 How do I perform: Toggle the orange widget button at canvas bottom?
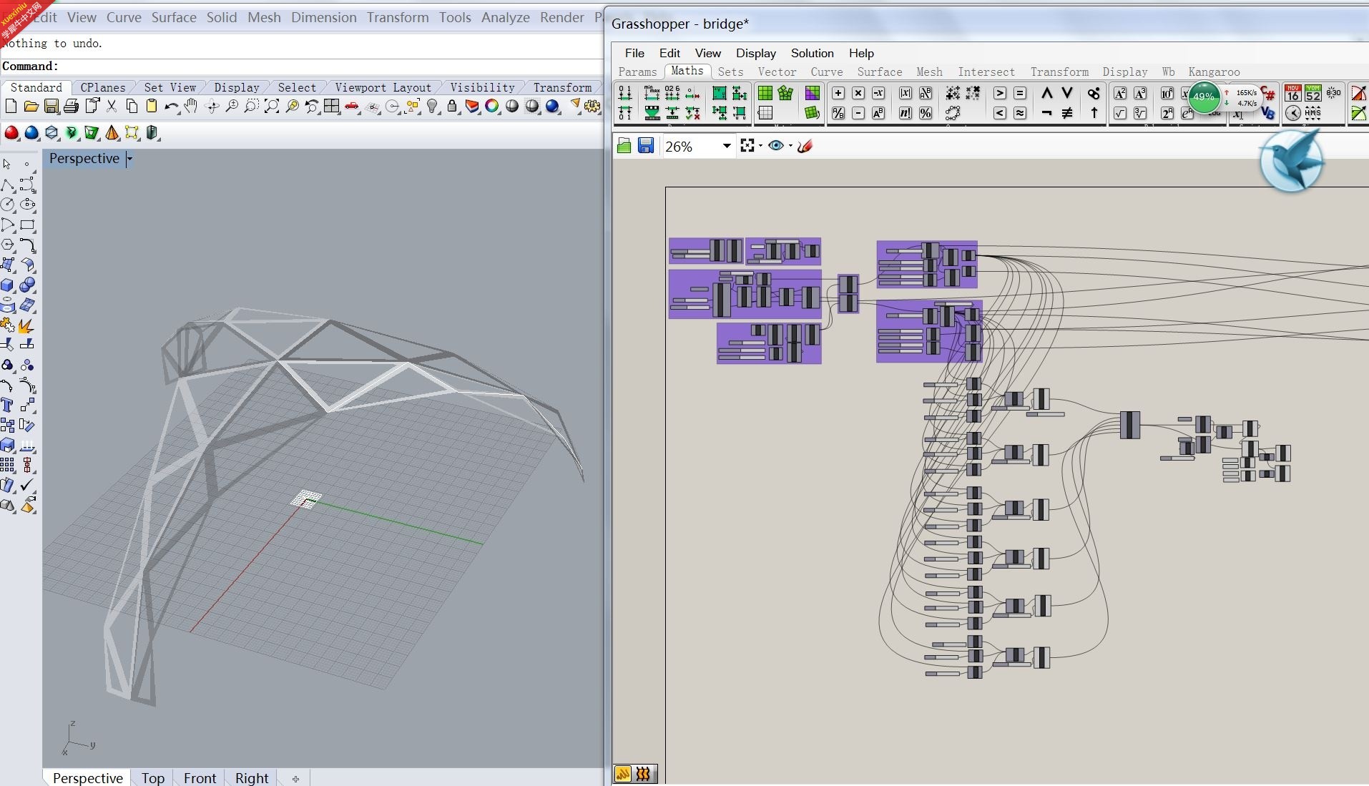623,774
